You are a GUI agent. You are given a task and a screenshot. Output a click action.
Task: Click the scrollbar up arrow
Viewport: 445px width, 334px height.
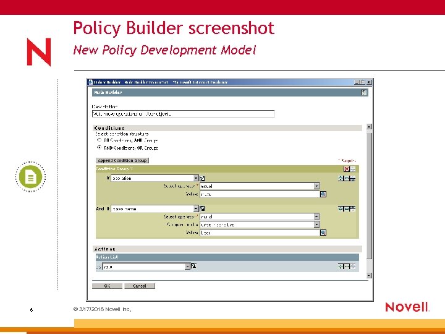pos(369,127)
